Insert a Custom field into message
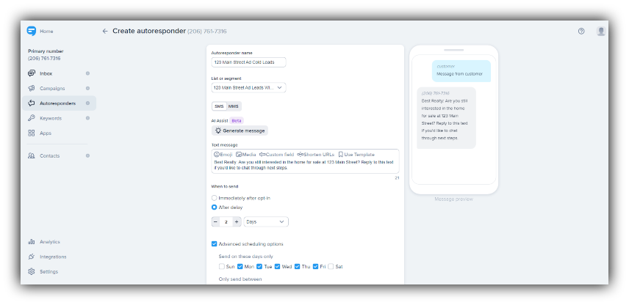 [276, 155]
